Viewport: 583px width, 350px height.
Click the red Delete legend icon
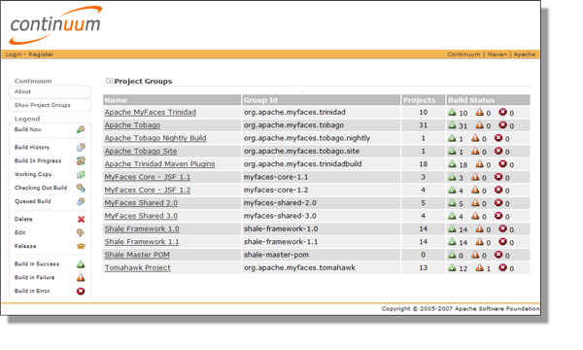(81, 219)
